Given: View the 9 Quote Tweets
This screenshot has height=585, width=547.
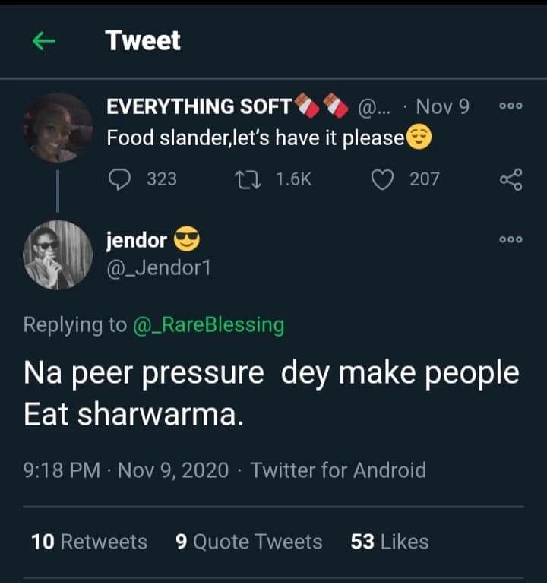Looking at the screenshot, I should 248,542.
